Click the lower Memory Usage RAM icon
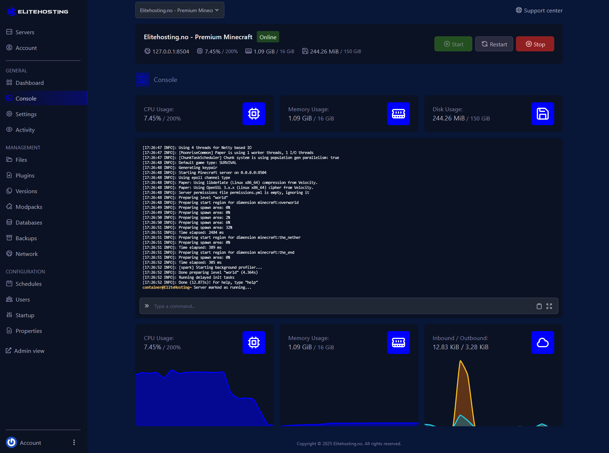The height and width of the screenshot is (453, 609). (x=399, y=343)
